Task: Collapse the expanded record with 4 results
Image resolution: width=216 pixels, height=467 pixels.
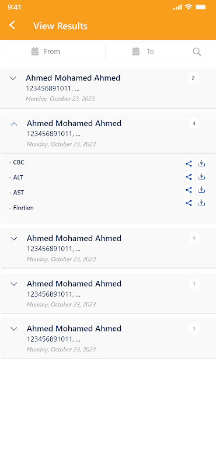Action: tap(13, 124)
